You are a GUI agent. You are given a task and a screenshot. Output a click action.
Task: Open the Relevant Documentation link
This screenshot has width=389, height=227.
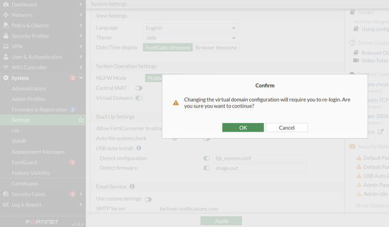tap(375, 53)
